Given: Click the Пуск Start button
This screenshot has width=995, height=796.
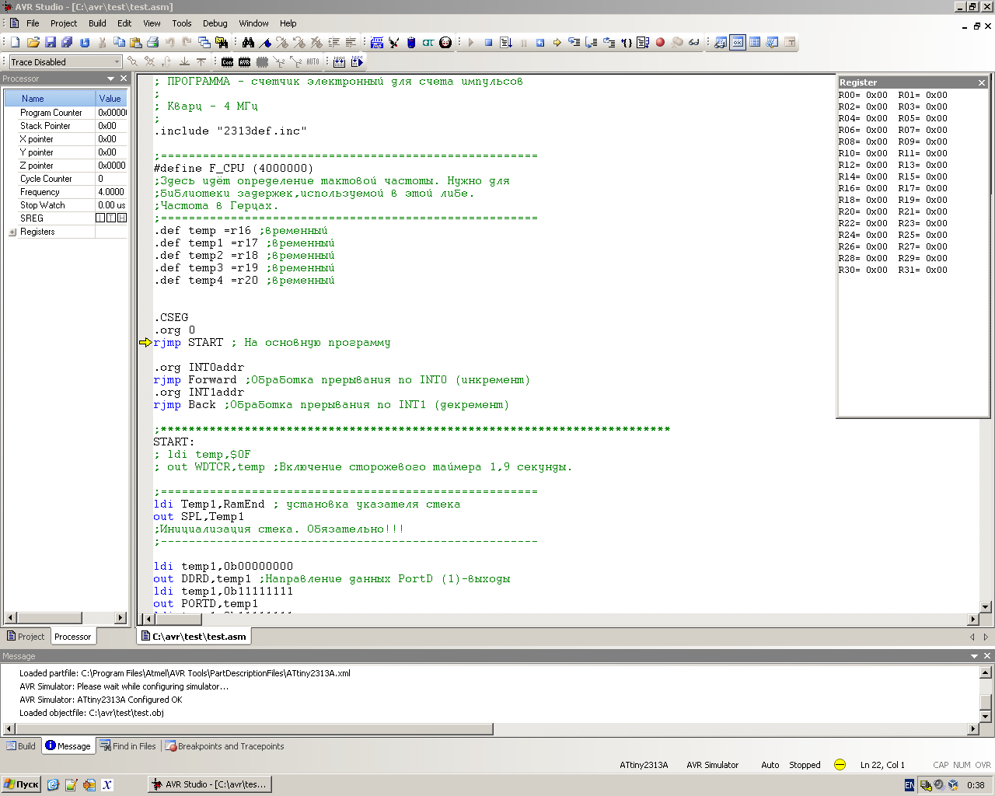Looking at the screenshot, I should [x=21, y=784].
